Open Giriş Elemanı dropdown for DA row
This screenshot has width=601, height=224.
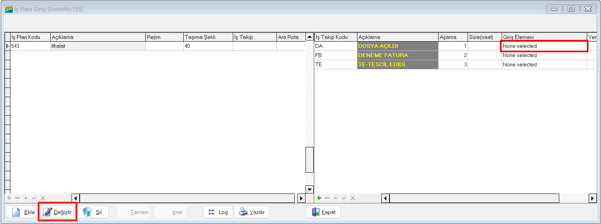coord(544,46)
